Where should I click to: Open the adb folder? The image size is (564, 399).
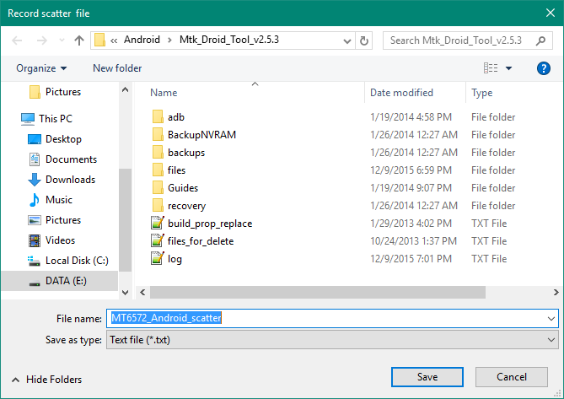[x=175, y=117]
